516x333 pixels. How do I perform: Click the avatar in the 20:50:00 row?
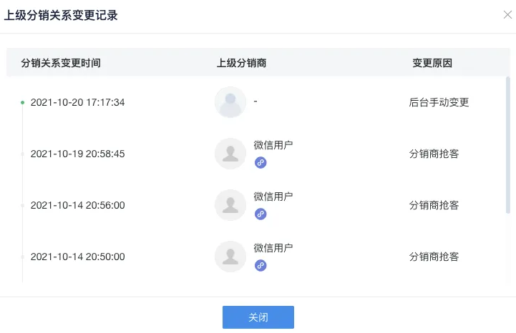click(230, 257)
